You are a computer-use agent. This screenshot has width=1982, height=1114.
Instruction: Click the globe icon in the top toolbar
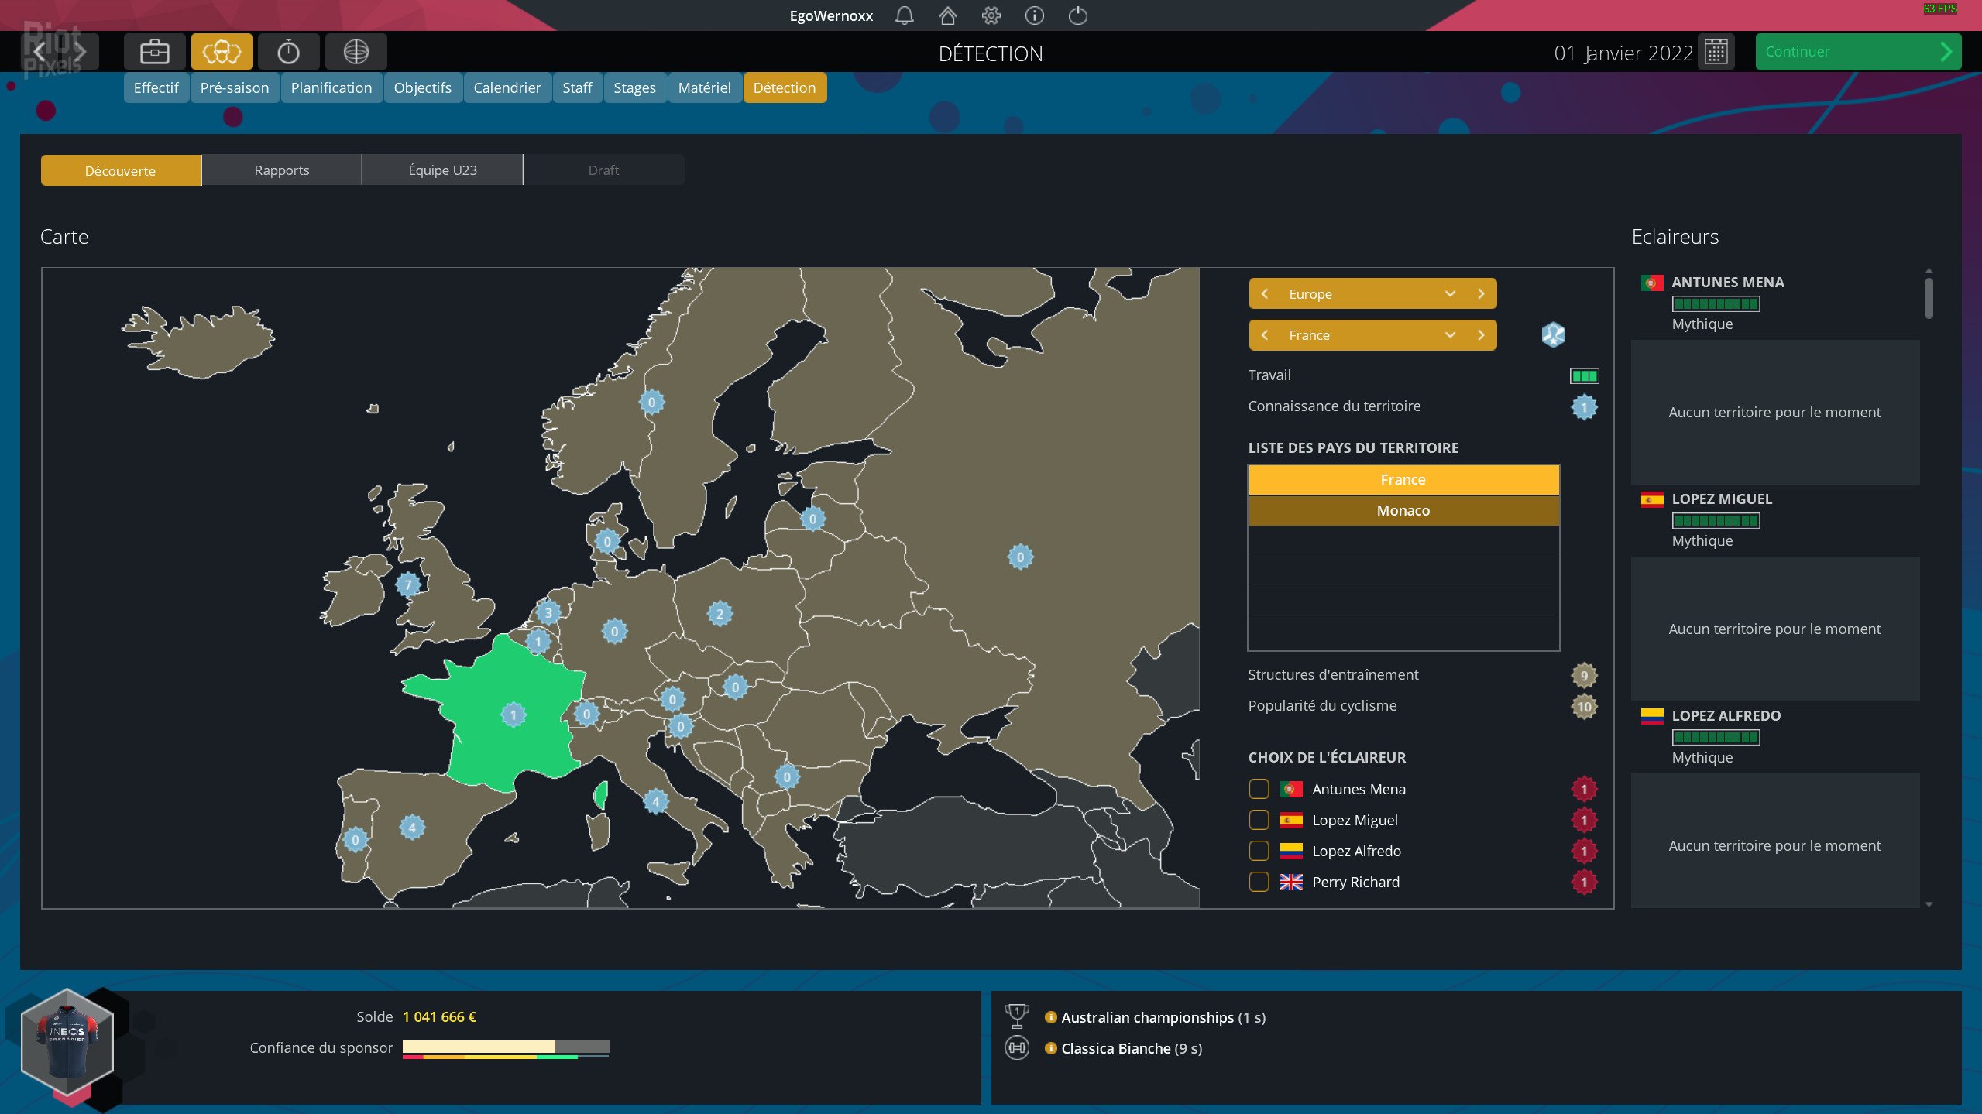(355, 51)
